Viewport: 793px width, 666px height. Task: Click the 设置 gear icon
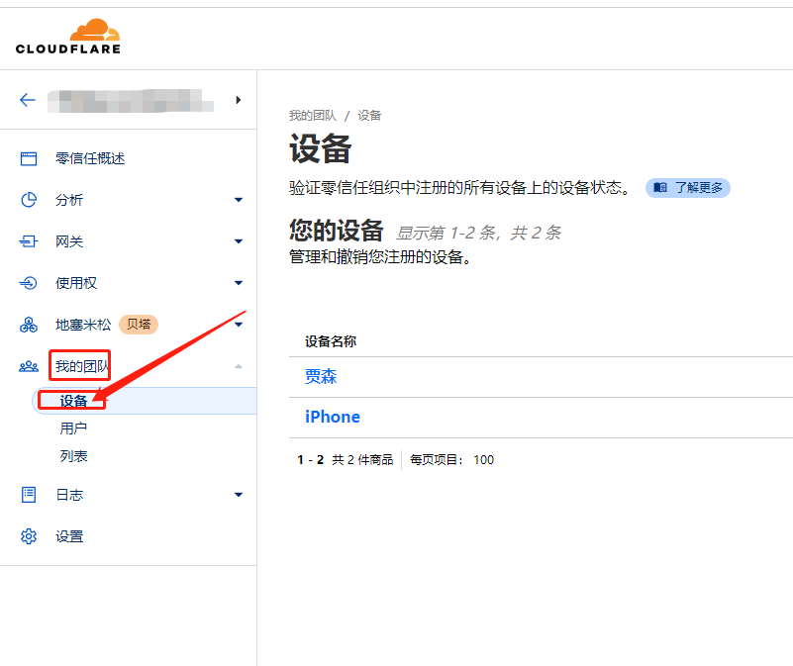[x=29, y=536]
